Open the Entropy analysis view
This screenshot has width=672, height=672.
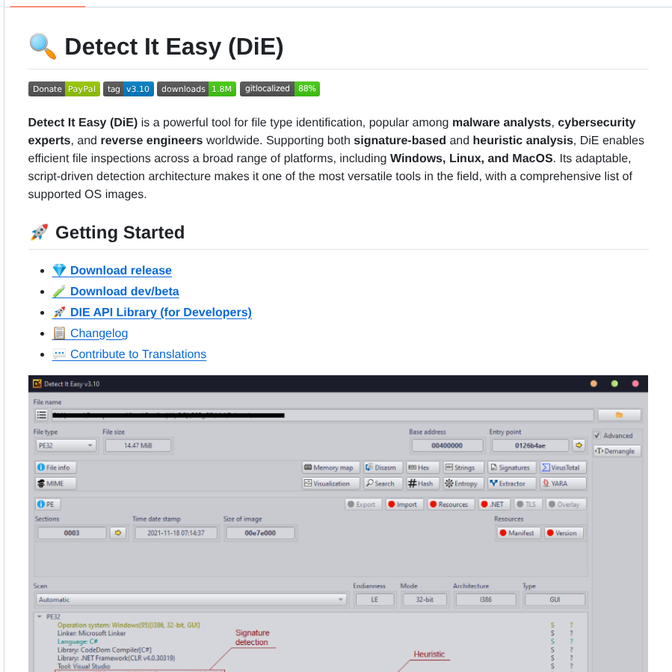463,483
